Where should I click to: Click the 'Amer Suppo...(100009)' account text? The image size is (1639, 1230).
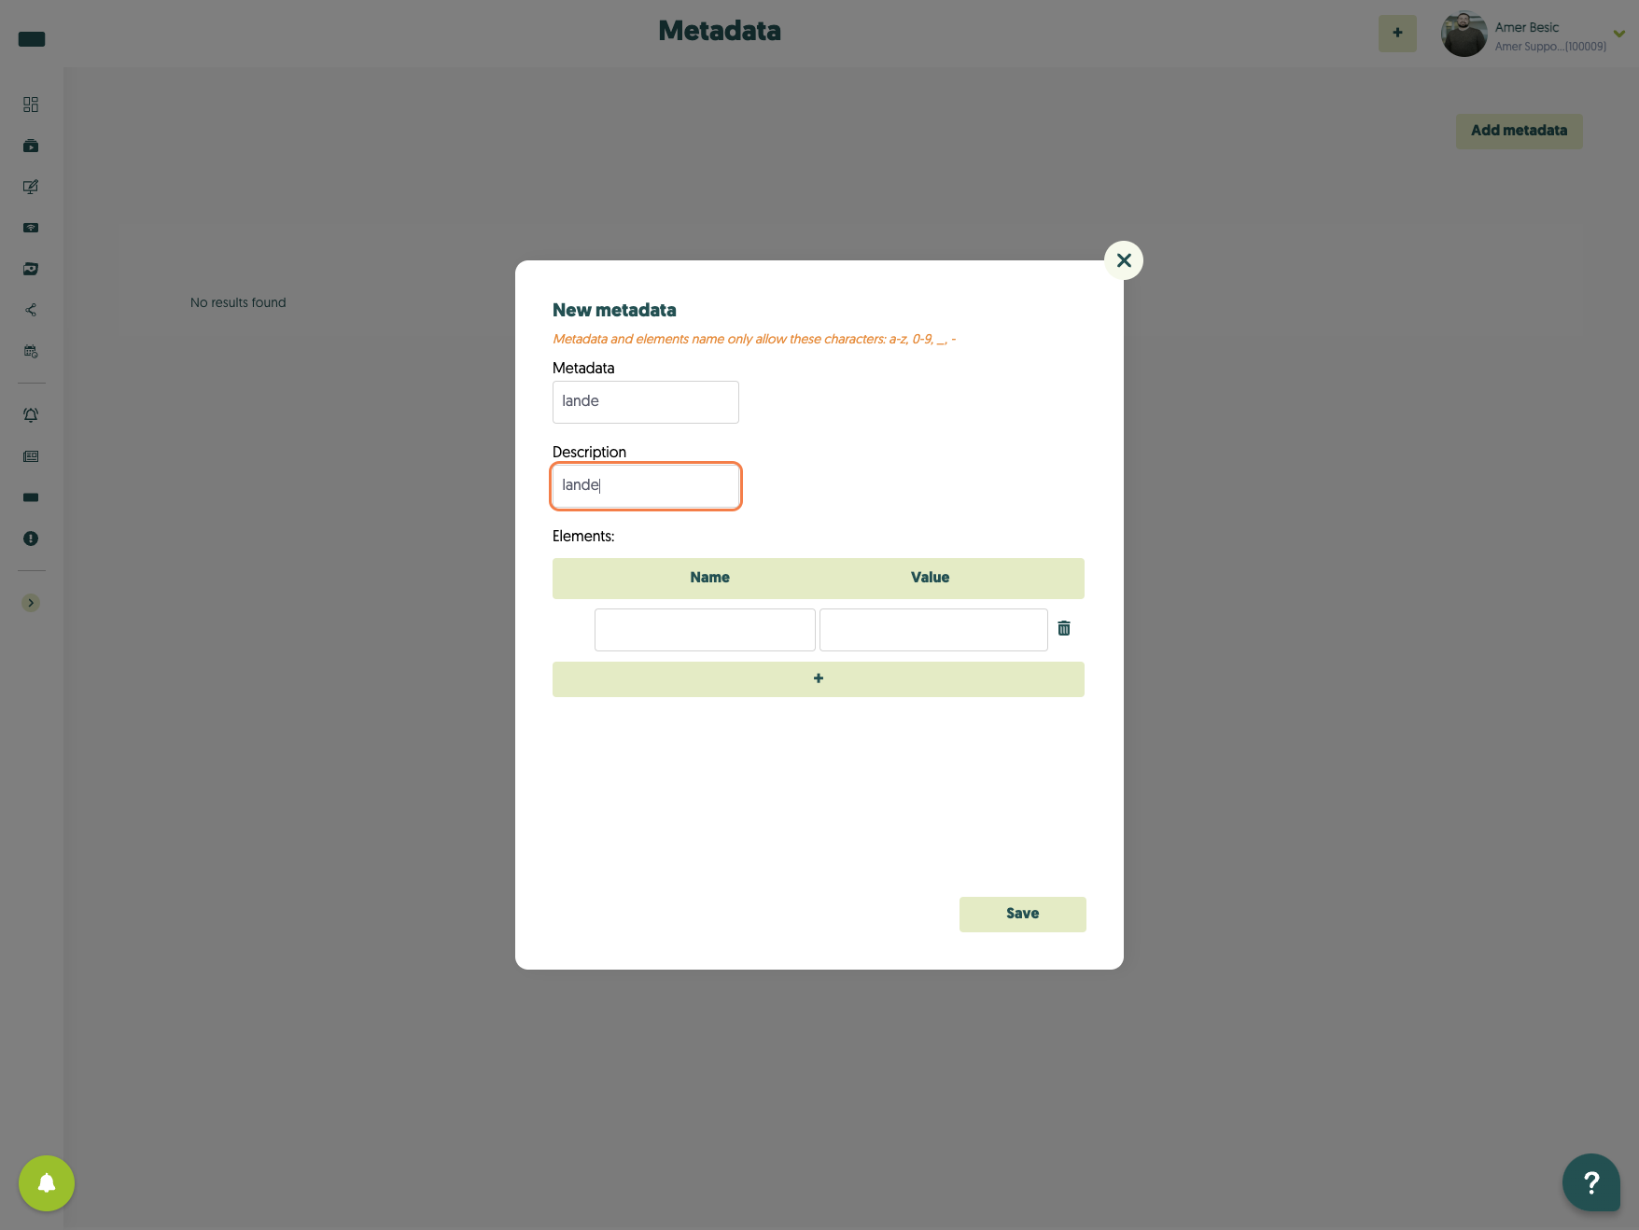click(x=1550, y=47)
